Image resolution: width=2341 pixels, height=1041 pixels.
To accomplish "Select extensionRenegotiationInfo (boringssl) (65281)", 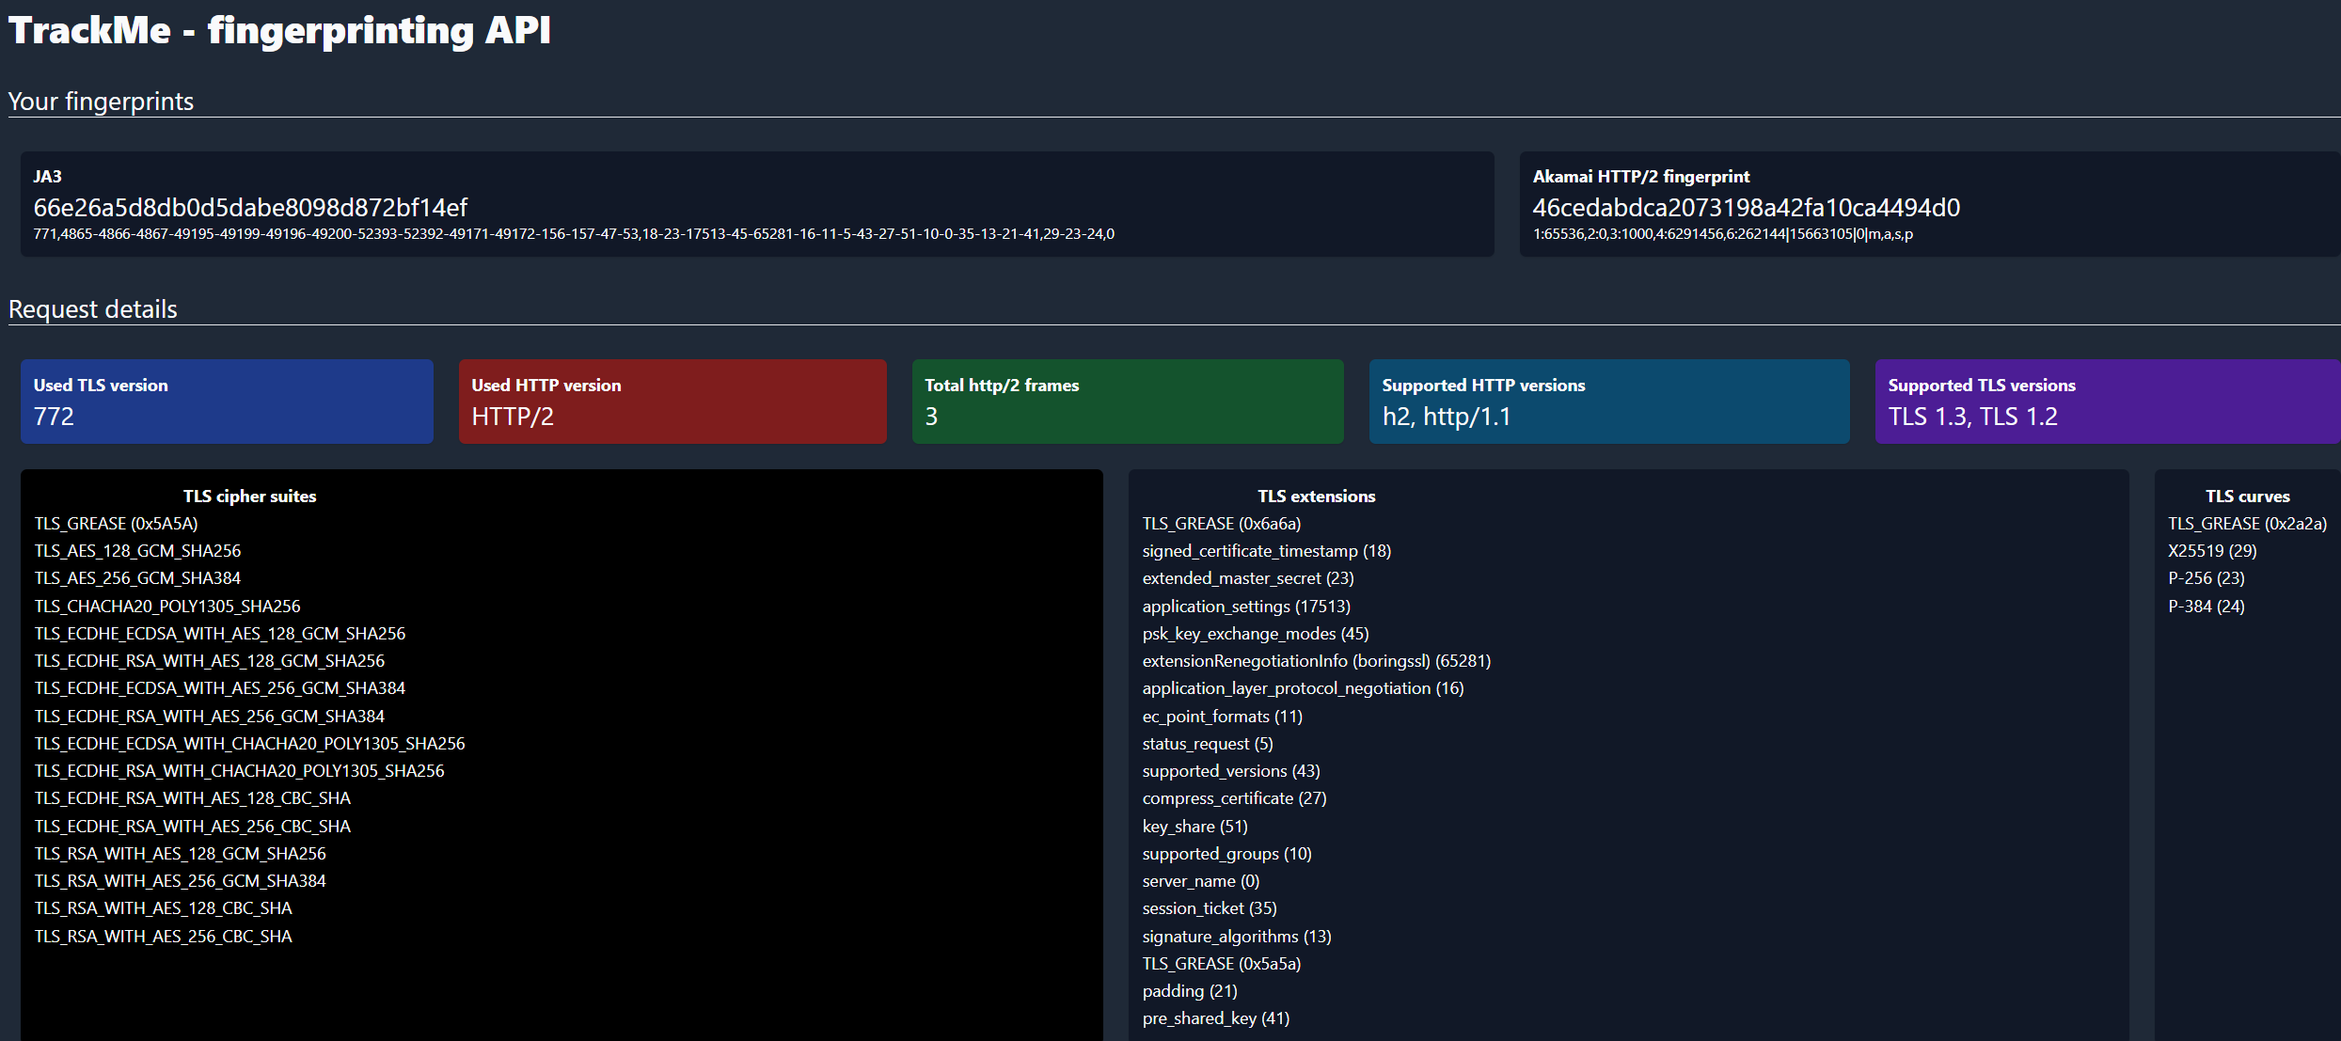I will [x=1317, y=661].
